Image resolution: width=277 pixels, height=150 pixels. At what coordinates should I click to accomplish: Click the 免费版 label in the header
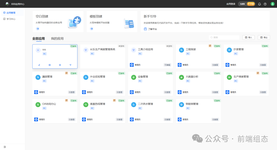(x=242, y=4)
